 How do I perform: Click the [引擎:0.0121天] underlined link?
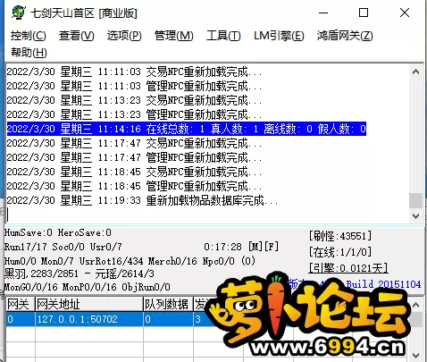348,268
